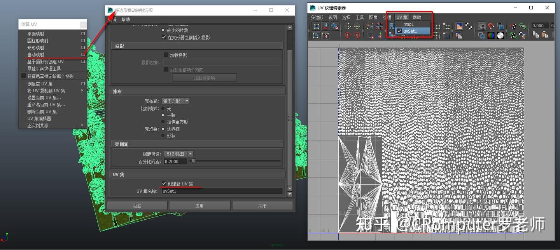Open the 间距预设 512 贴图 dropdown
The height and width of the screenshot is (250, 560).
[x=178, y=153]
